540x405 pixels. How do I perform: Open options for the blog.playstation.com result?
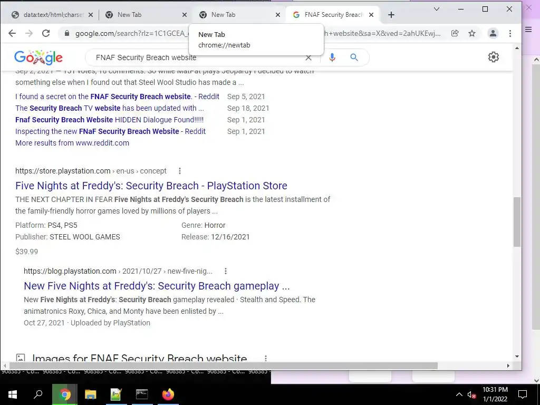226,271
